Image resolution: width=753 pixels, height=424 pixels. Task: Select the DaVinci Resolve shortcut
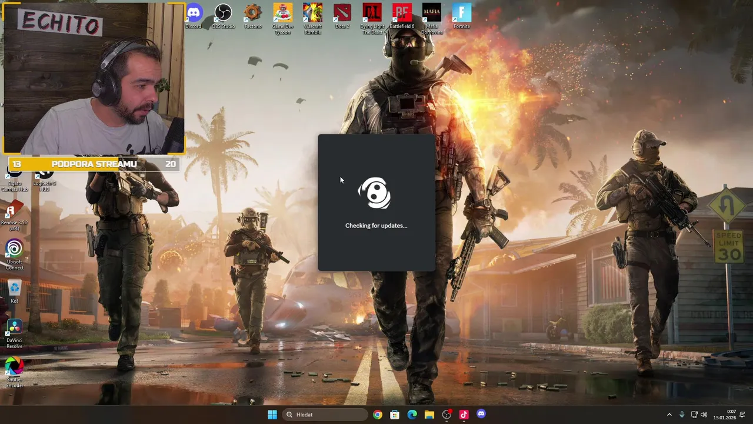[x=14, y=334]
